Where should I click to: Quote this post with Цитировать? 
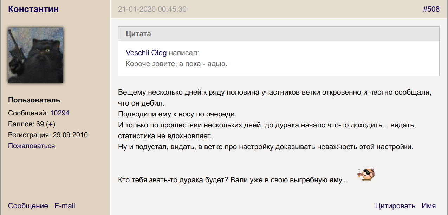(x=395, y=206)
